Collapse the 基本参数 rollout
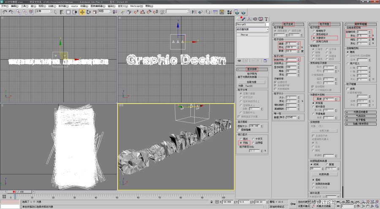Image resolution: width=380 pixels, height=209 pixels. pyautogui.click(x=252, y=69)
